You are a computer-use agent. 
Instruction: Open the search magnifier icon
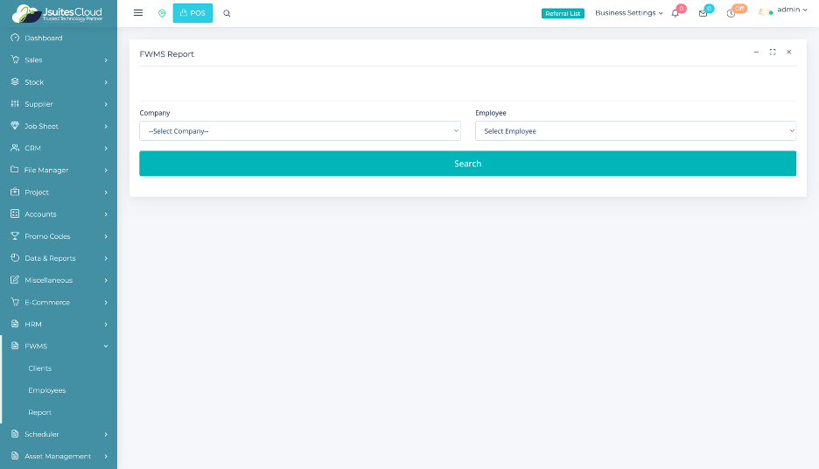pyautogui.click(x=227, y=13)
